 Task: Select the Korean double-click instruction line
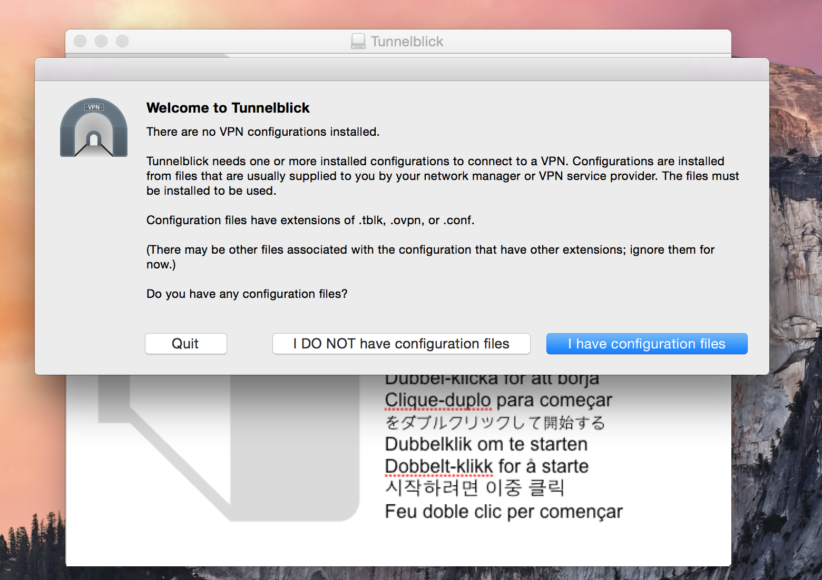474,488
